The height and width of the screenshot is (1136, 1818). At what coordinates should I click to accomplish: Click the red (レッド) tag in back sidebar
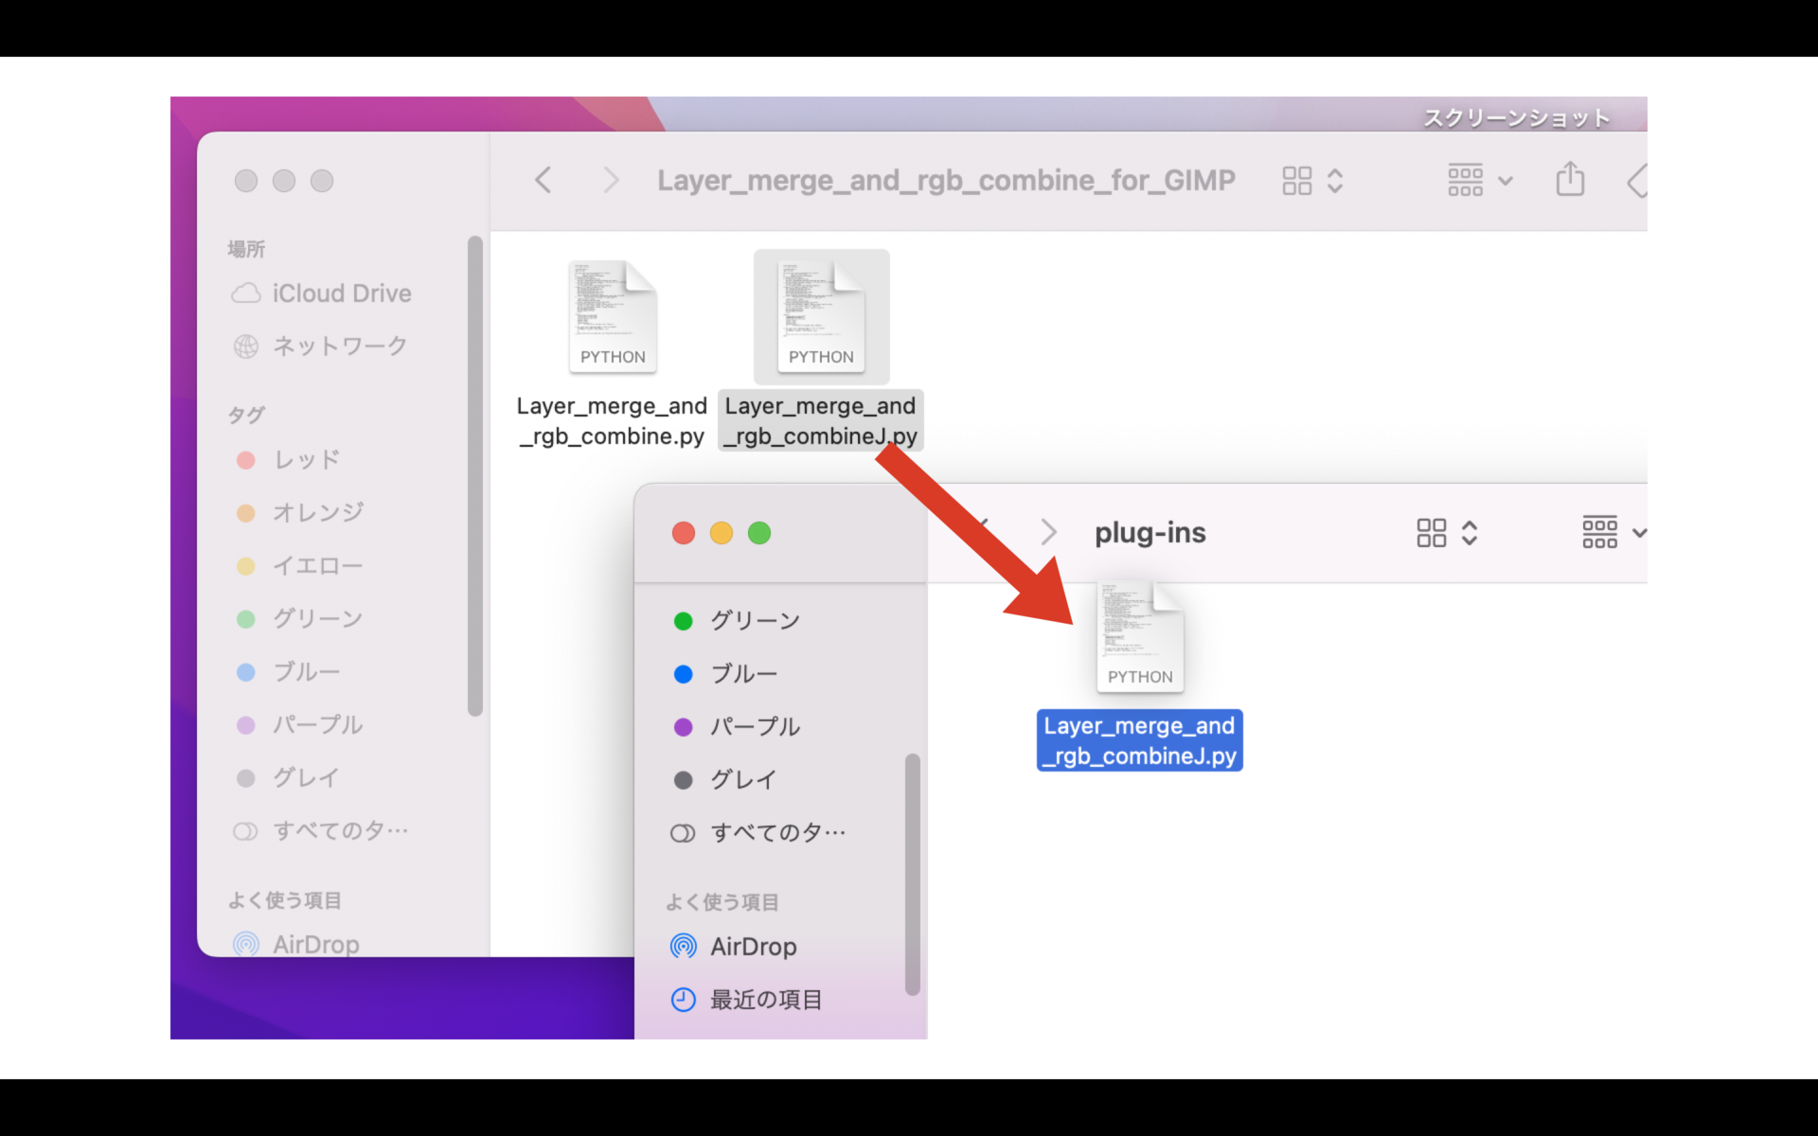306,460
